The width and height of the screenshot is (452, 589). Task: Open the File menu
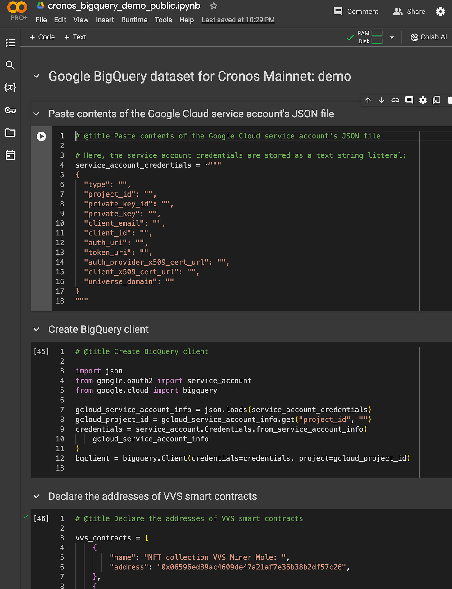41,20
